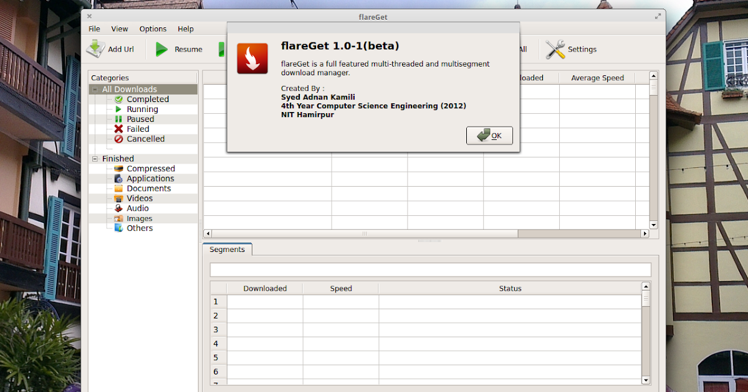Select segment row 5 header

pyautogui.click(x=218, y=358)
